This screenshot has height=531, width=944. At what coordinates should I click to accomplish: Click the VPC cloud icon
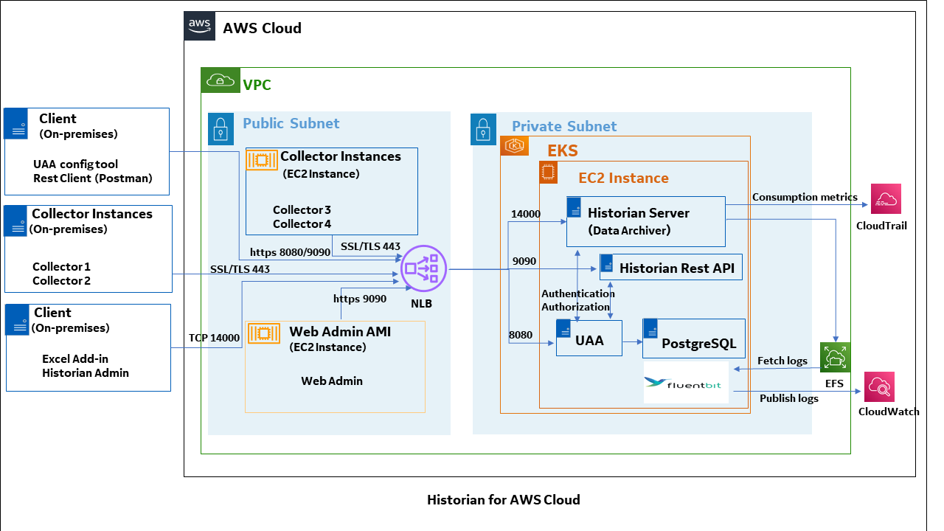220,80
